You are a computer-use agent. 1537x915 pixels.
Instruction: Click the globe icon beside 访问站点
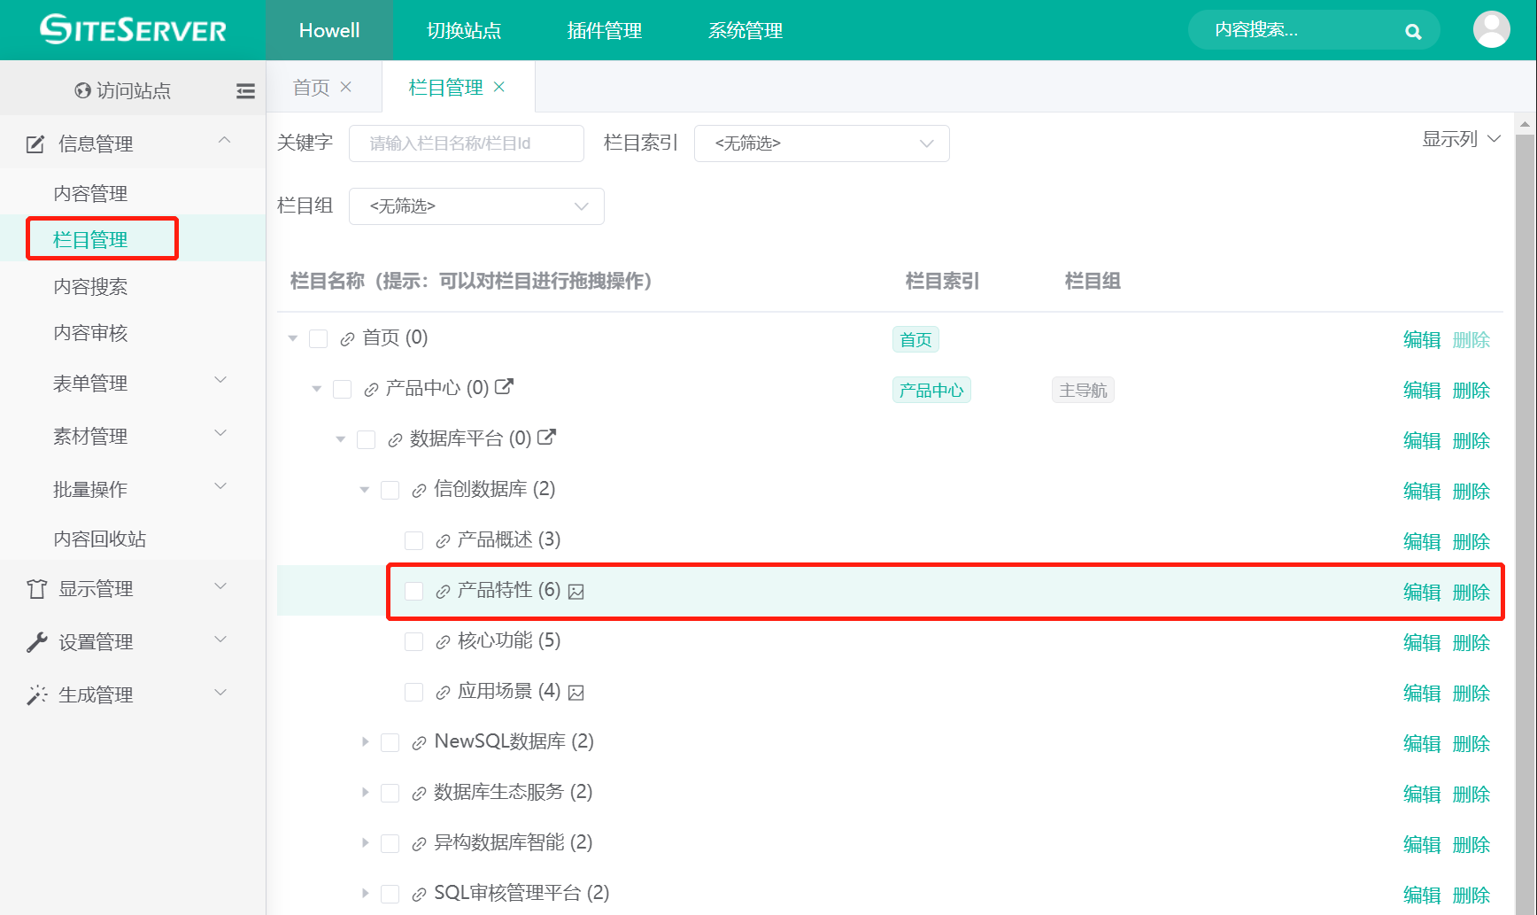click(83, 90)
